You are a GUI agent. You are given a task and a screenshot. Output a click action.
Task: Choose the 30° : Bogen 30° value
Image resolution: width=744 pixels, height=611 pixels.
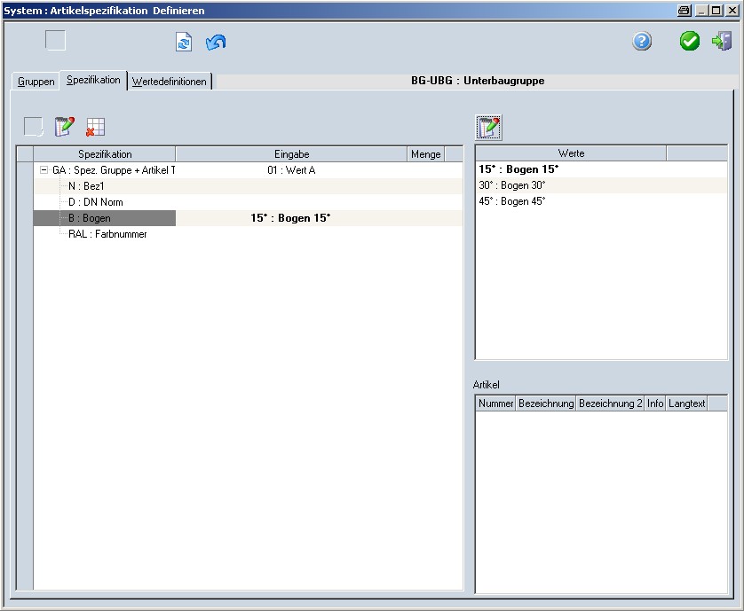(x=512, y=185)
